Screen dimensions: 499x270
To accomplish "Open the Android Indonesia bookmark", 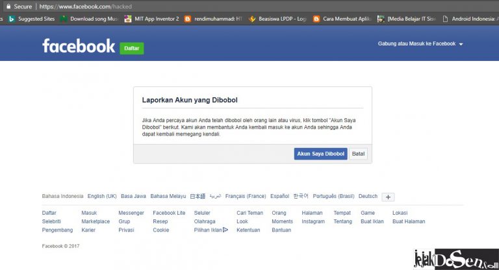I will coord(470,19).
